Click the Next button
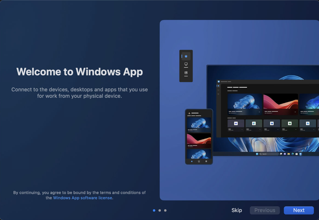The height and width of the screenshot is (220, 319). 299,210
